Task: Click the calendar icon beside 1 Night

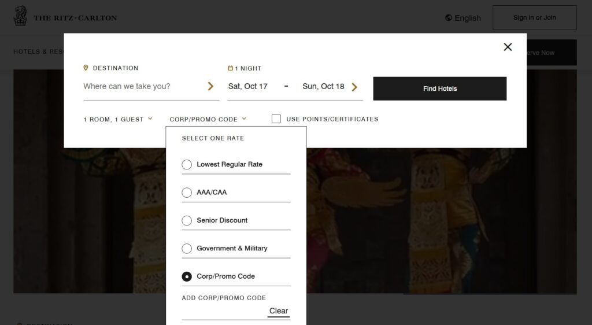Action: click(x=230, y=68)
